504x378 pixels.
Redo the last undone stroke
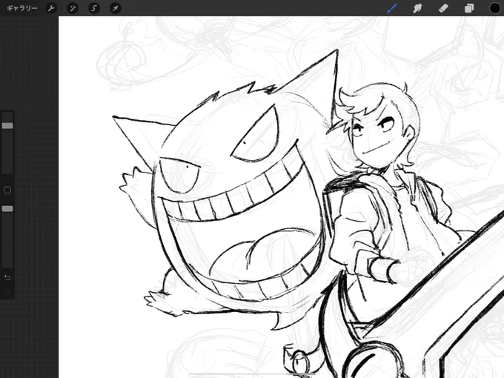click(x=7, y=292)
